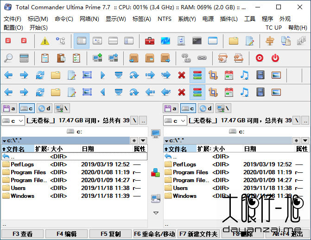
Task: Click the red number 2 toolbar icon
Action: point(24,41)
